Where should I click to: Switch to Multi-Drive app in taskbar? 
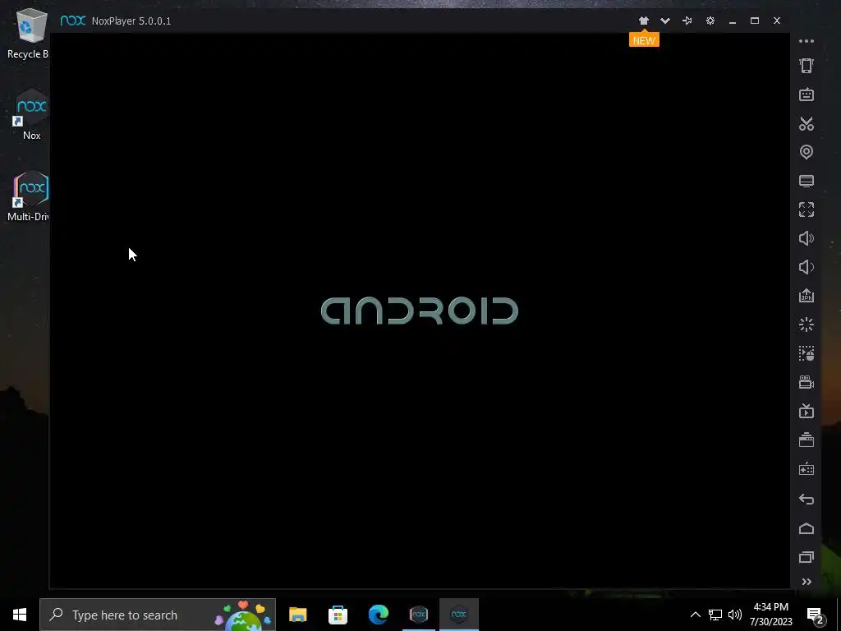[418, 615]
